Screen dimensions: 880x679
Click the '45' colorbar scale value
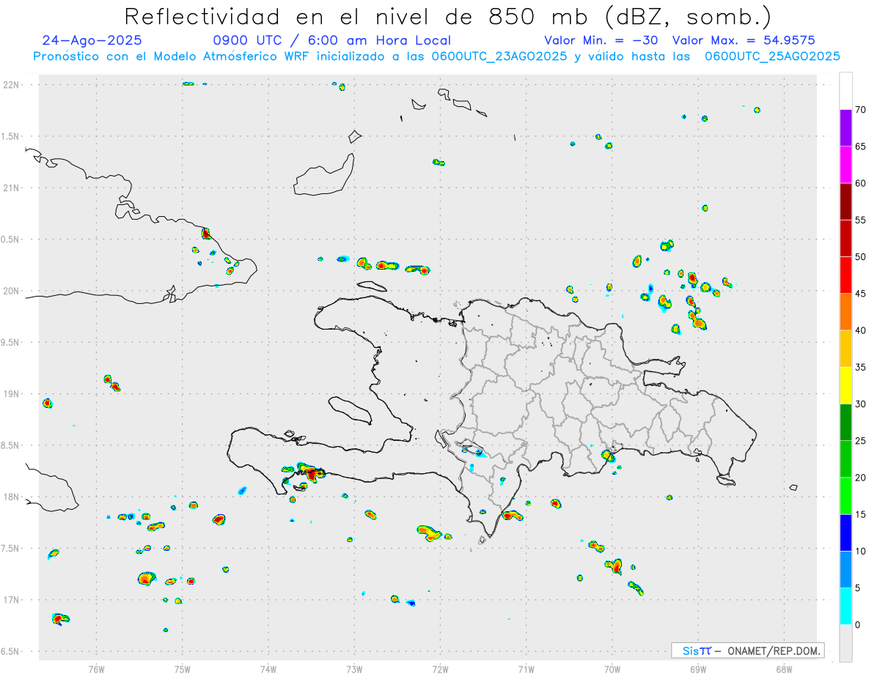click(860, 294)
